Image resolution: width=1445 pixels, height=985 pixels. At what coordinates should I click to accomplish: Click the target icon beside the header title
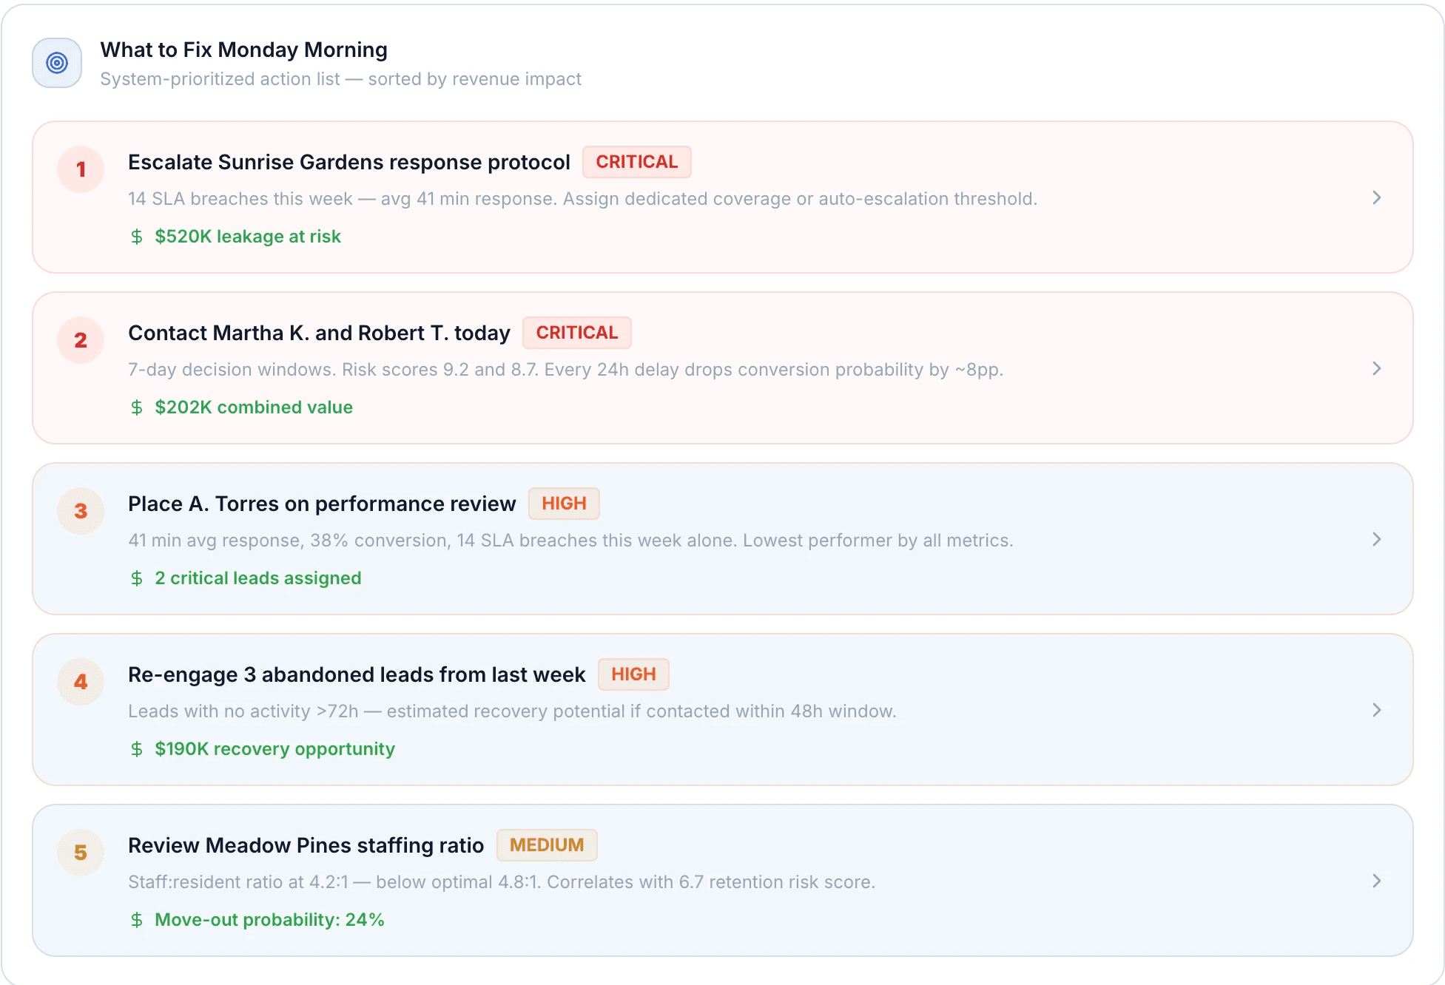tap(57, 63)
